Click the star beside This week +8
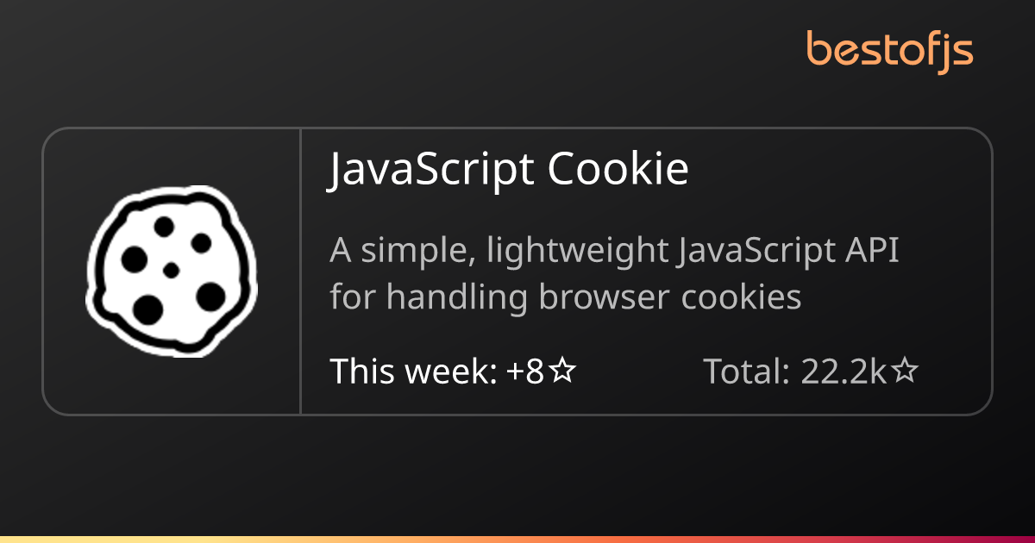Screen dimensions: 1035x543 (563, 371)
